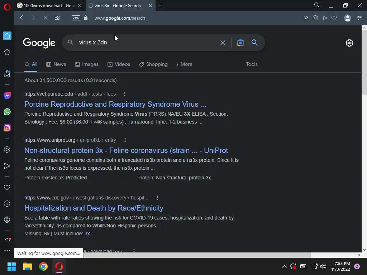The height and width of the screenshot is (275, 367).
Task: Open the clock showing 7:55 PM
Action: [x=340, y=266]
